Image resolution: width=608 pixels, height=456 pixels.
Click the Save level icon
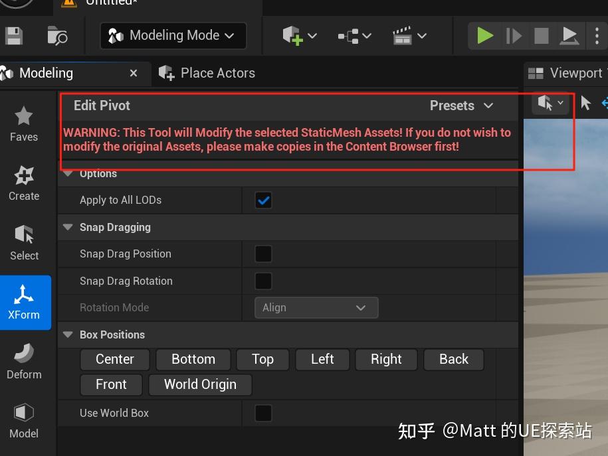point(13,35)
